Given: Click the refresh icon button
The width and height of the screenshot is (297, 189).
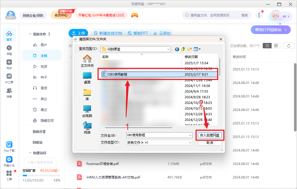Looking at the screenshot, I should pos(289,46).
